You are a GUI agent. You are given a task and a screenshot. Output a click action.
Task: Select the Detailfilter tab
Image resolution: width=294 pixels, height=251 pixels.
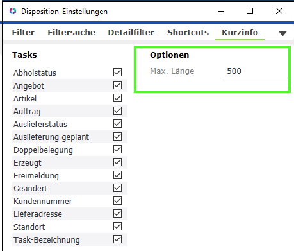click(x=131, y=33)
